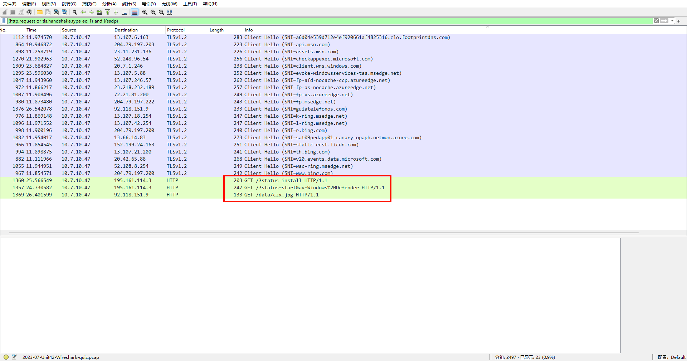687x361 pixels.
Task: Stop the running capture
Action: (x=12, y=12)
